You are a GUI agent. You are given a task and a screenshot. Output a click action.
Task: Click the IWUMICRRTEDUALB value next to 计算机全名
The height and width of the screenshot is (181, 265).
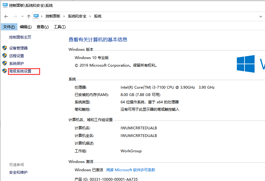[139, 135]
